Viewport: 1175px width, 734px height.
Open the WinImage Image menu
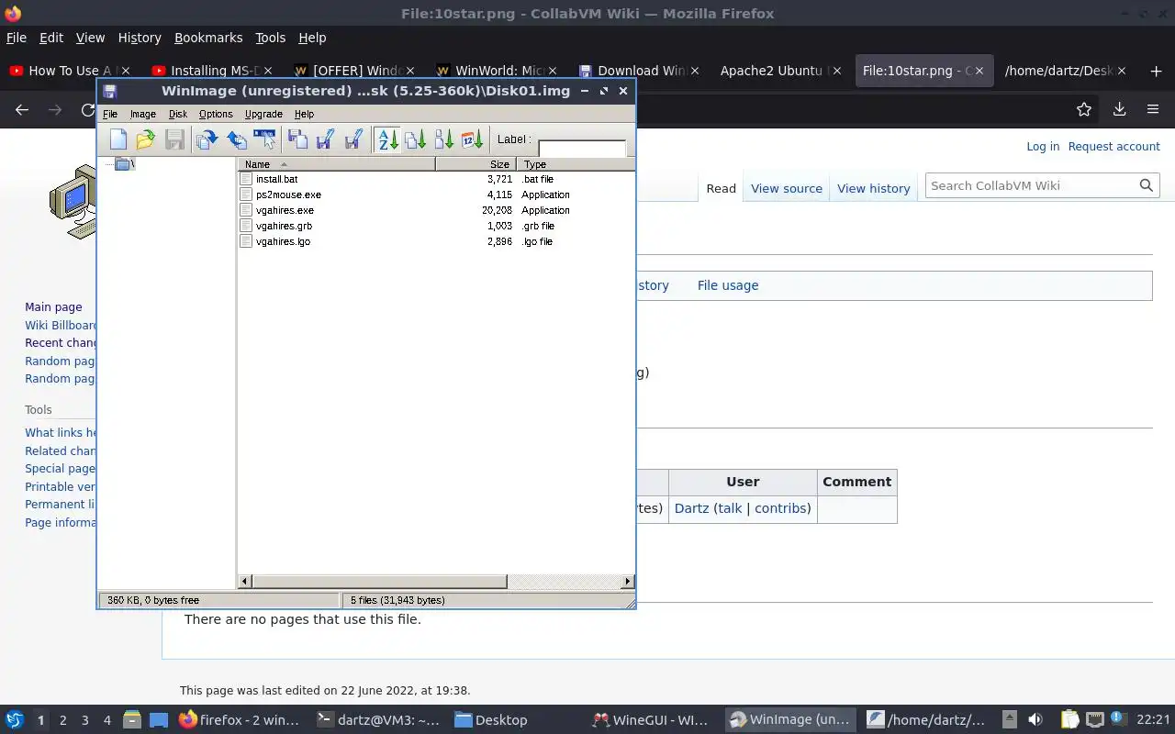click(x=142, y=114)
